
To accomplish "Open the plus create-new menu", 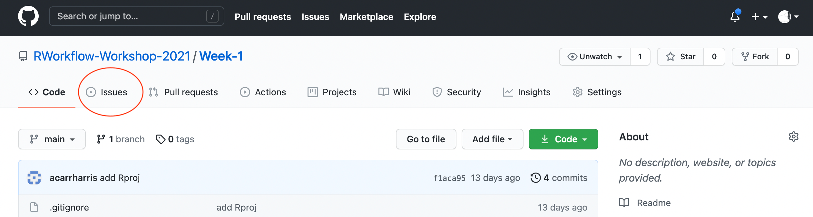I will [759, 16].
